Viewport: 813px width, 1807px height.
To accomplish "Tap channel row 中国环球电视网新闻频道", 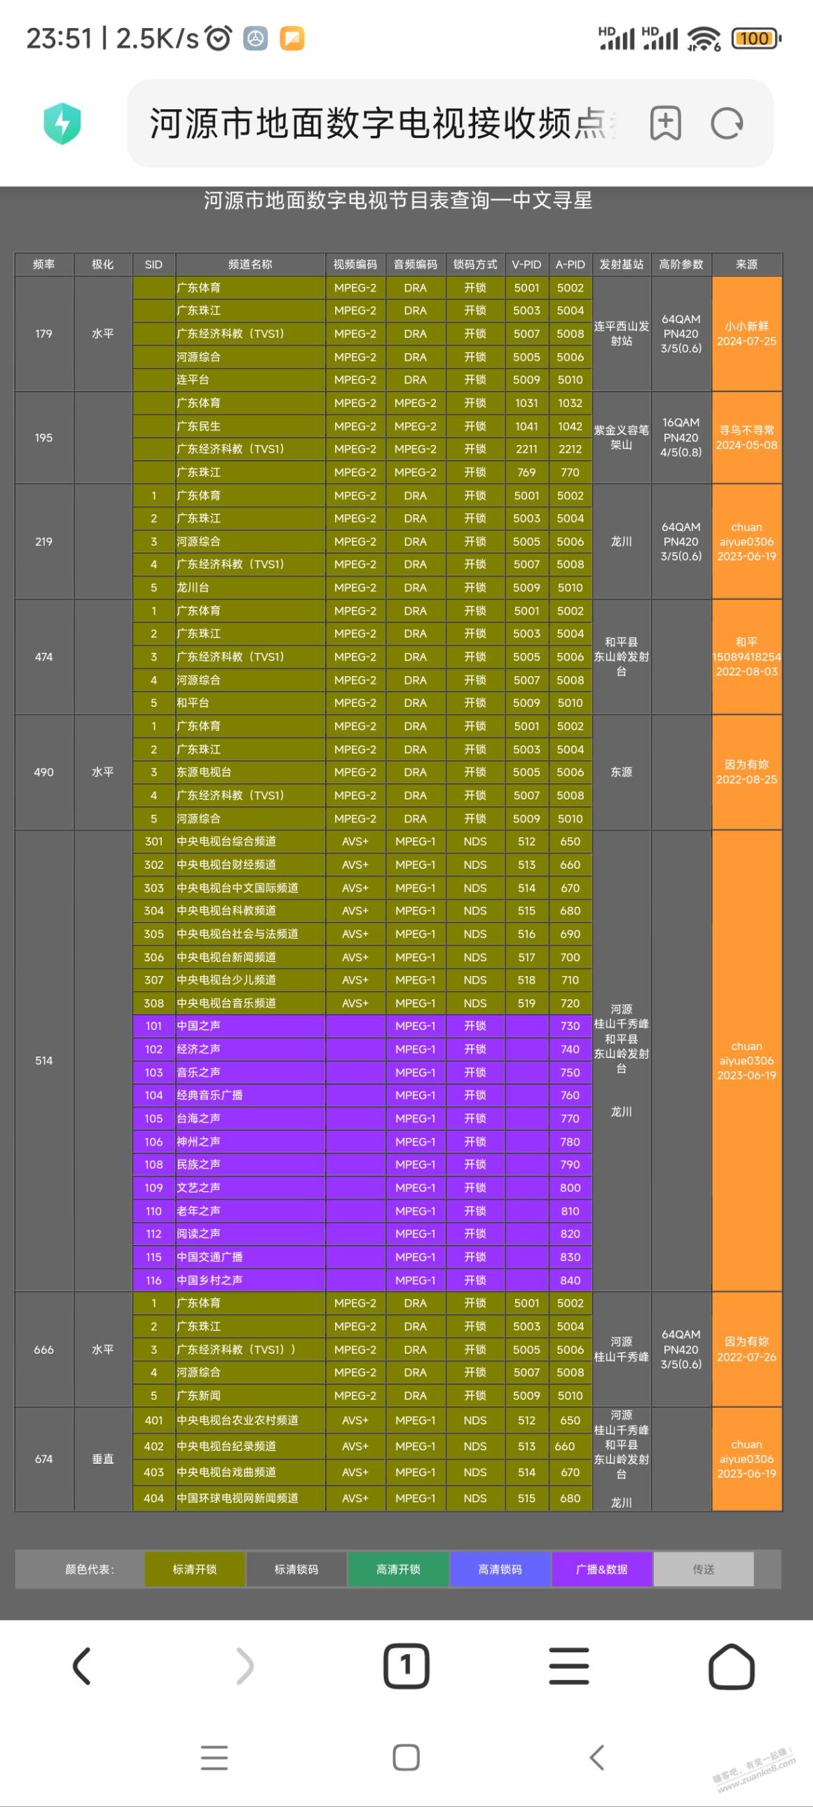I will click(250, 1497).
